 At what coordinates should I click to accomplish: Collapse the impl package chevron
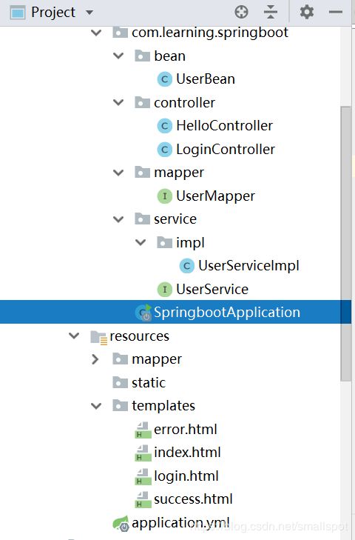pyautogui.click(x=141, y=242)
